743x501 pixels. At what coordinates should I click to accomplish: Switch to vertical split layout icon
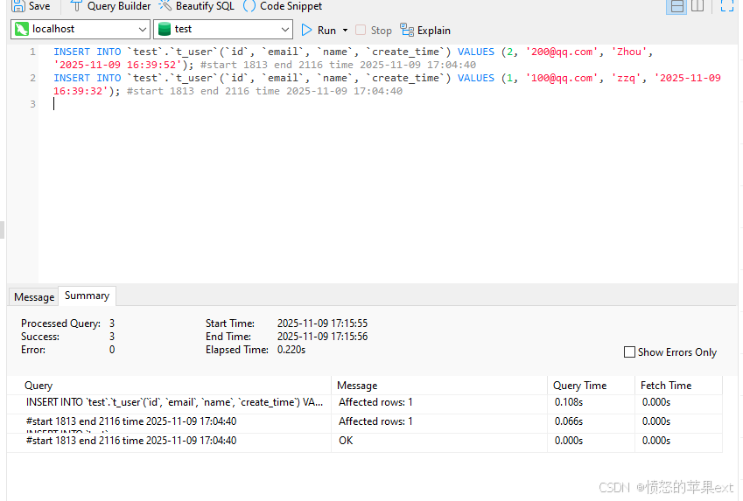[x=697, y=6]
